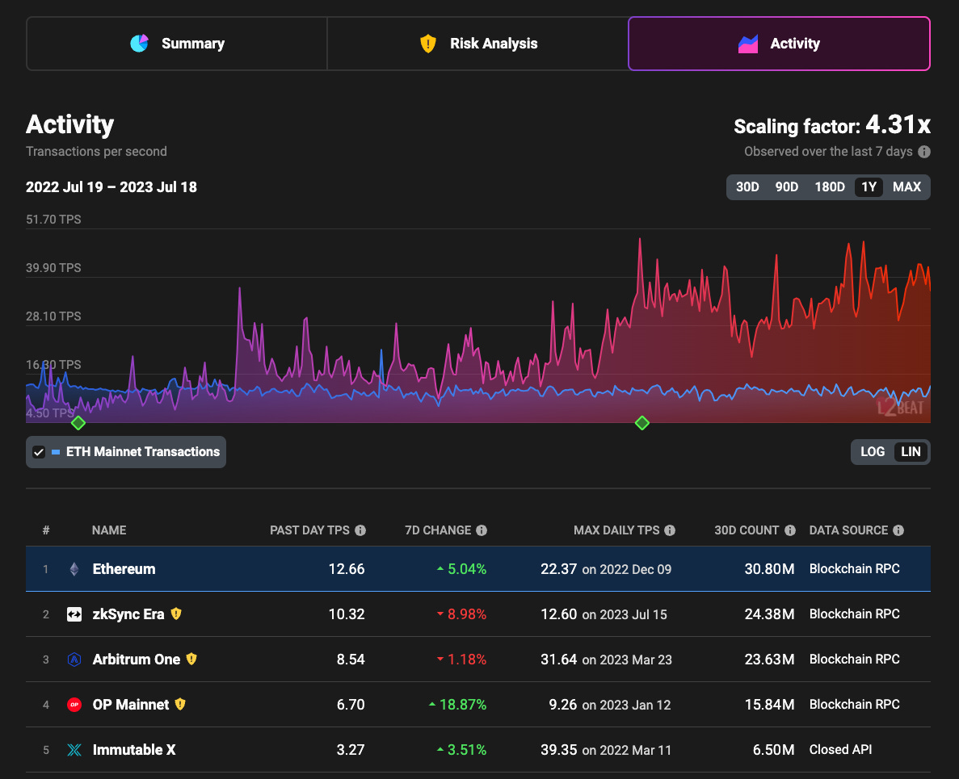Click the MAX DAILY TPS column header
Screen dimensions: 959x779
(x=616, y=530)
